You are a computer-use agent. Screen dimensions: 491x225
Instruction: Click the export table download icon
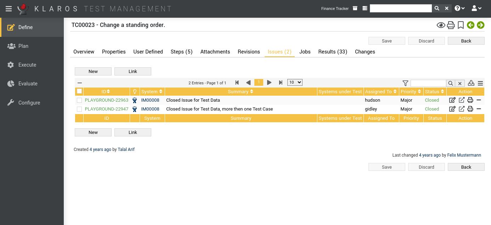coord(471,83)
